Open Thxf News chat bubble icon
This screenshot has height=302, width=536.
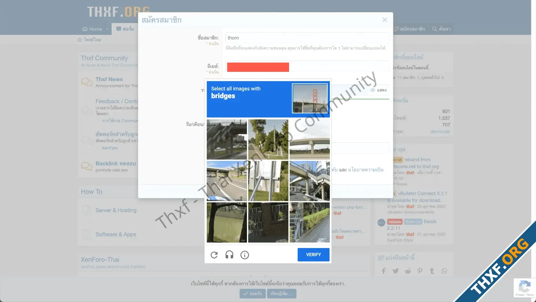coord(86,82)
